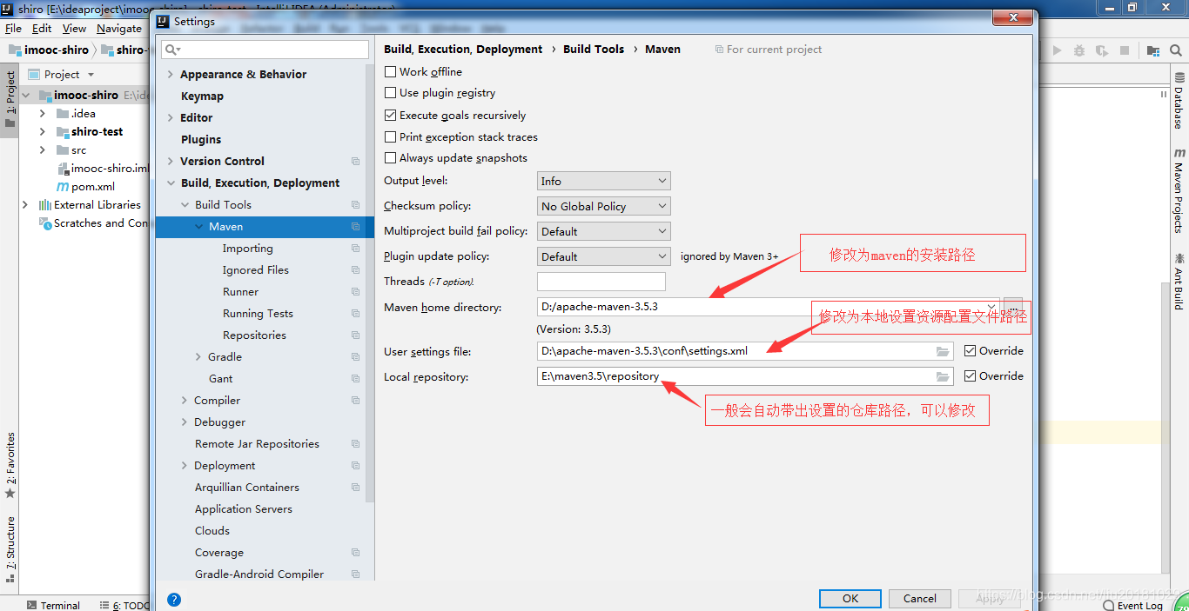The width and height of the screenshot is (1189, 611).
Task: Expand Debugger settings node
Action: (x=185, y=422)
